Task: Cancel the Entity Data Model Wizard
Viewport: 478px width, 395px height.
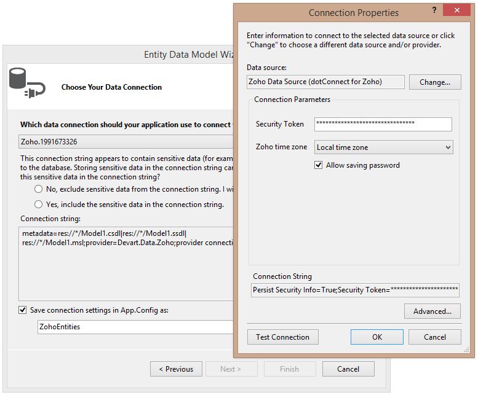Action: pos(348,369)
